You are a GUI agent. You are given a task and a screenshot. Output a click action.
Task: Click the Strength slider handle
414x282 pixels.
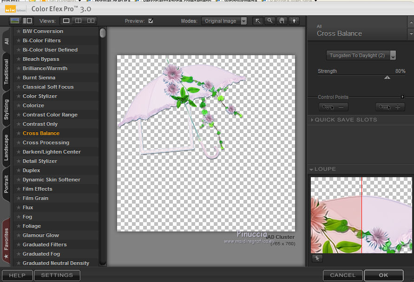[x=387, y=78]
